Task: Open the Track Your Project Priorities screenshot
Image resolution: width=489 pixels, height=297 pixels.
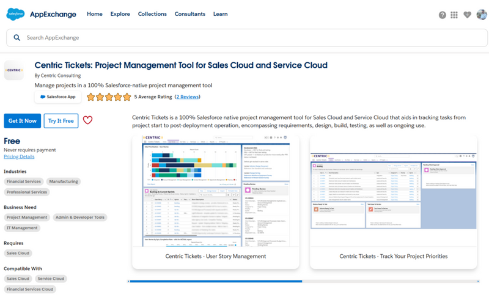Action: pos(394,191)
